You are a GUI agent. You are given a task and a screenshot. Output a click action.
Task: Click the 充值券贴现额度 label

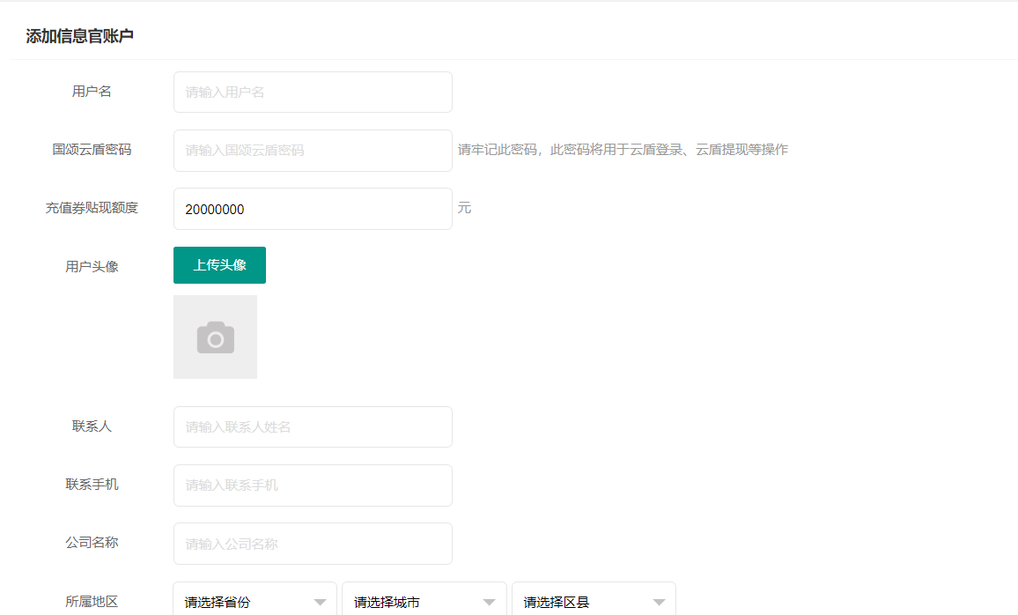click(92, 208)
